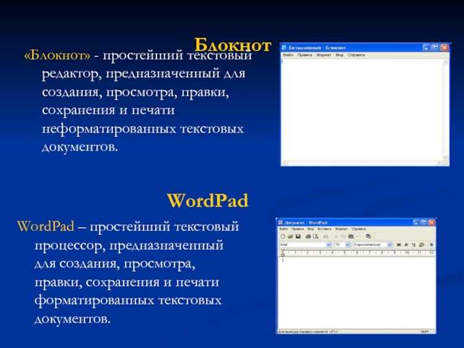Click the yellow Блокнот slide heading
This screenshot has height=348, width=464.
pyautogui.click(x=233, y=45)
